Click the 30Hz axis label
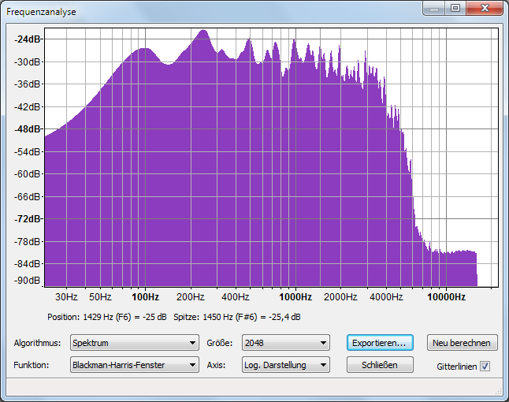The image size is (509, 402). pos(66,297)
